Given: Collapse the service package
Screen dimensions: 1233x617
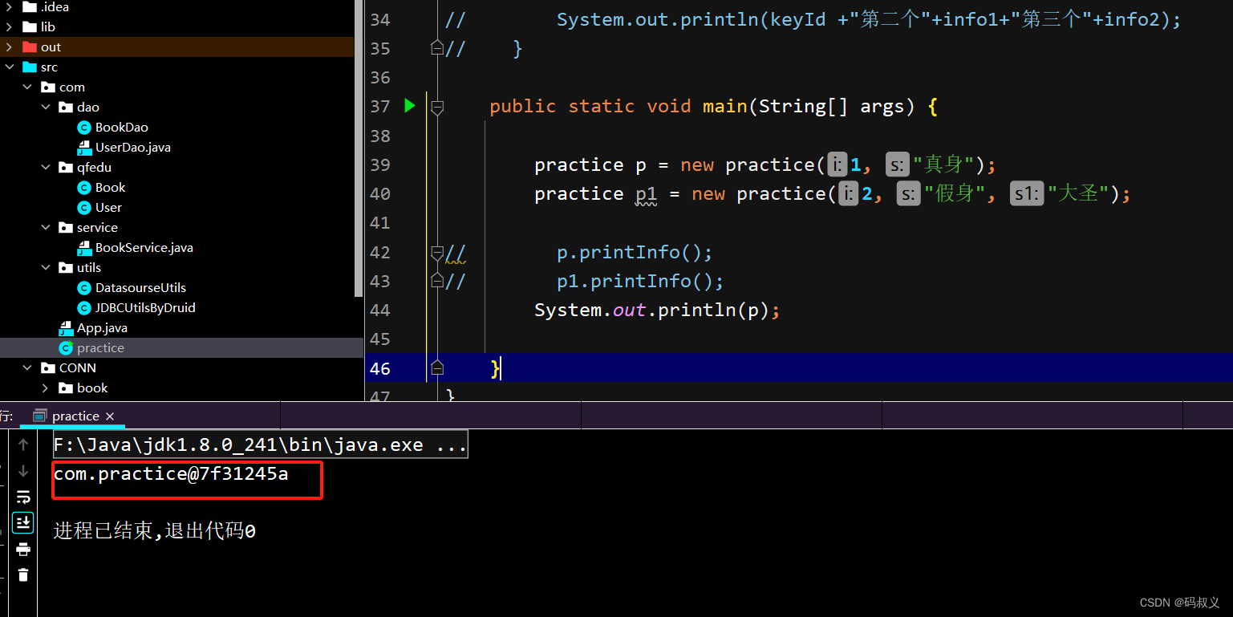Looking at the screenshot, I should (46, 228).
